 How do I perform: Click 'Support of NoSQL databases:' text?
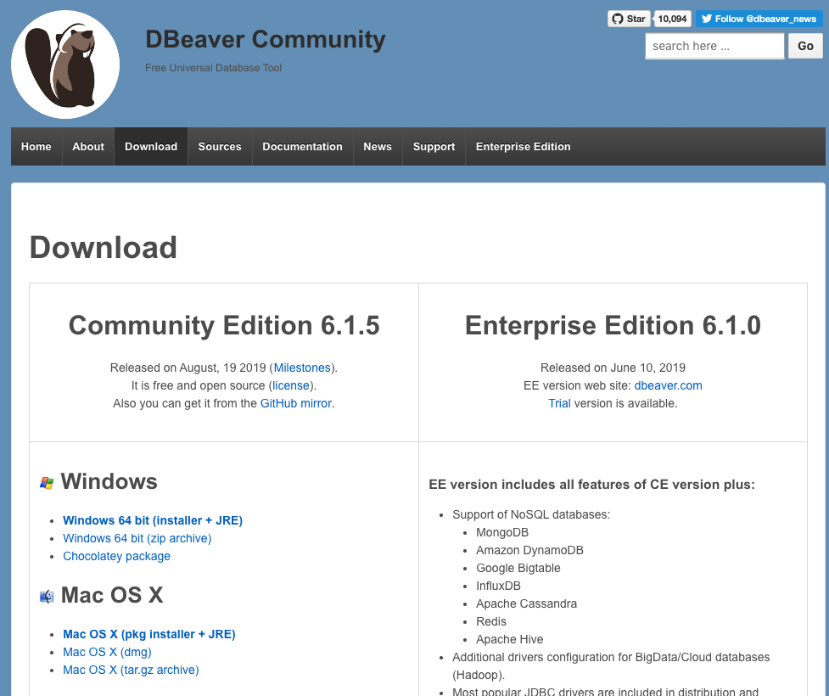[x=531, y=514]
